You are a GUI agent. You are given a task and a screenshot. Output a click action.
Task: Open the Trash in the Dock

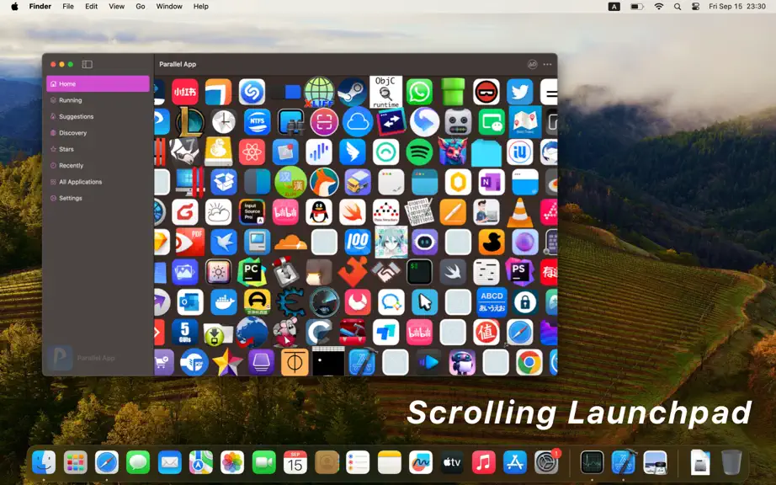[x=731, y=462]
